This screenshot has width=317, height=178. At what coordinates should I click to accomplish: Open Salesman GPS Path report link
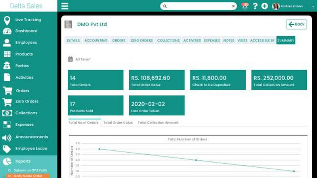pyautogui.click(x=30, y=170)
